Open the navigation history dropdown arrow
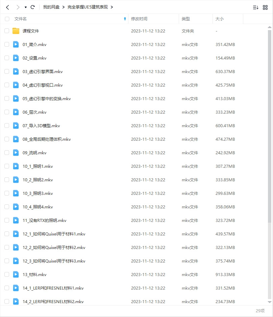 pos(25,7)
